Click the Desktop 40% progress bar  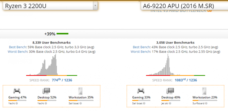pyautogui.click(x=171, y=100)
